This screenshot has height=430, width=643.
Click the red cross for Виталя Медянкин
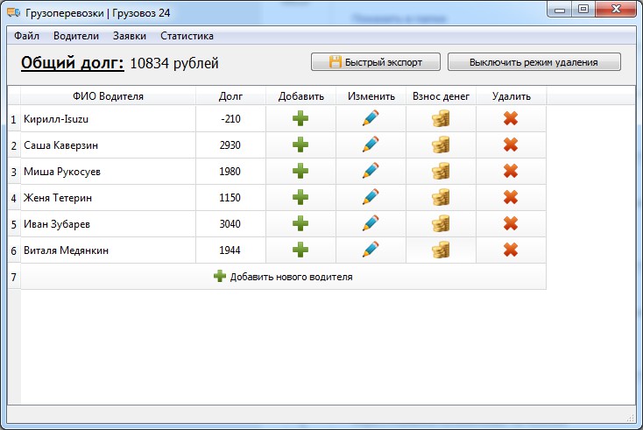(511, 250)
